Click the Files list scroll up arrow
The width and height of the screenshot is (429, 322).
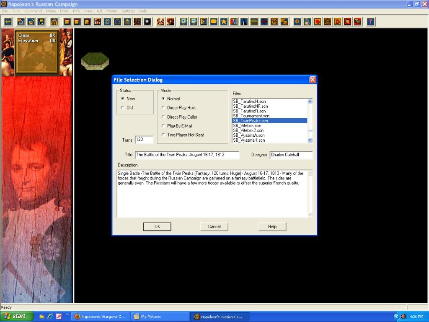310,101
